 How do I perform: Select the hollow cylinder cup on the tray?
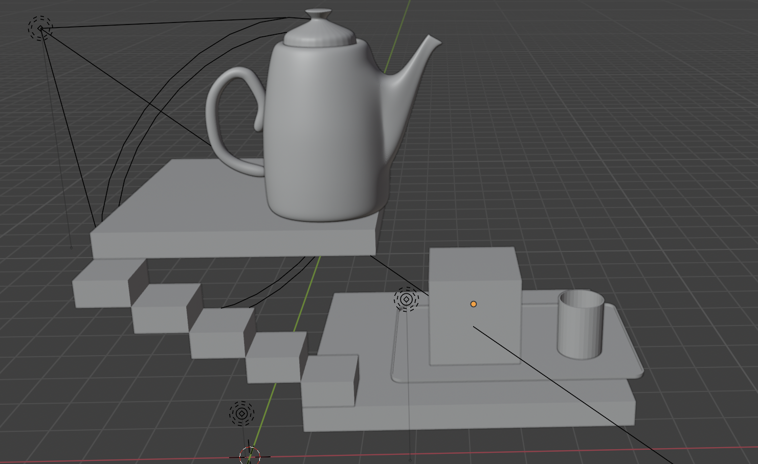(581, 324)
